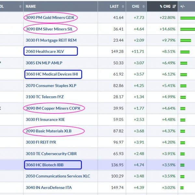Image resolution: width=195 pixels, height=195 pixels.
Task: Open 2090 Basic Materials XLB link
Action: pyautogui.click(x=49, y=131)
